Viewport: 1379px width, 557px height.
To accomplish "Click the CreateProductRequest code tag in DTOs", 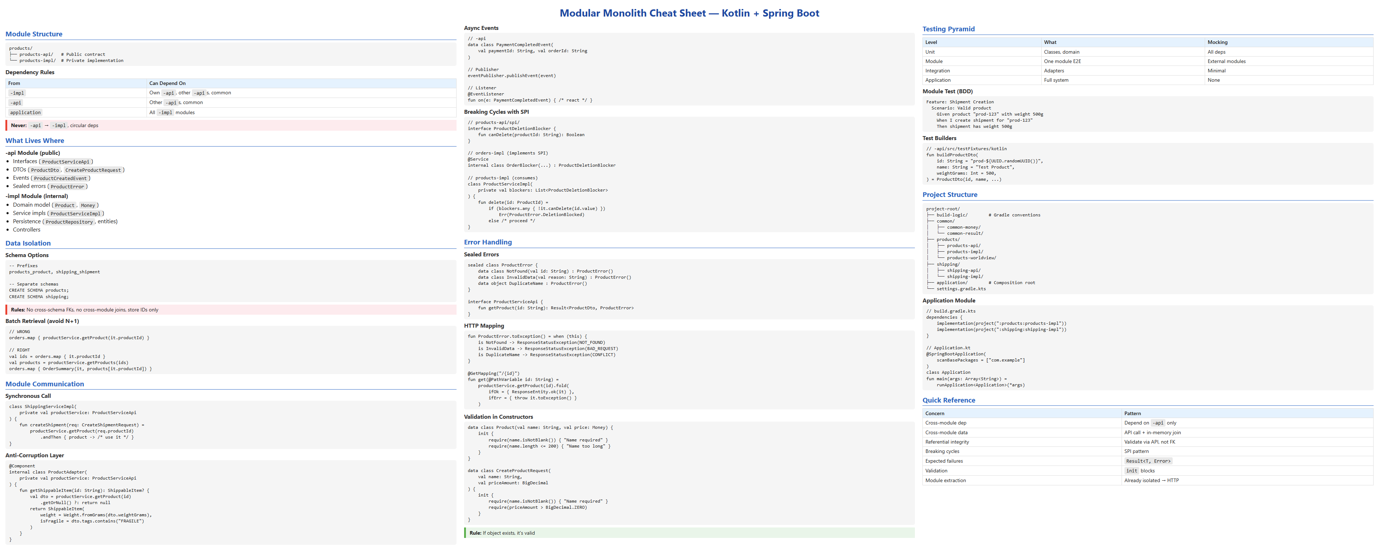I will click(93, 170).
